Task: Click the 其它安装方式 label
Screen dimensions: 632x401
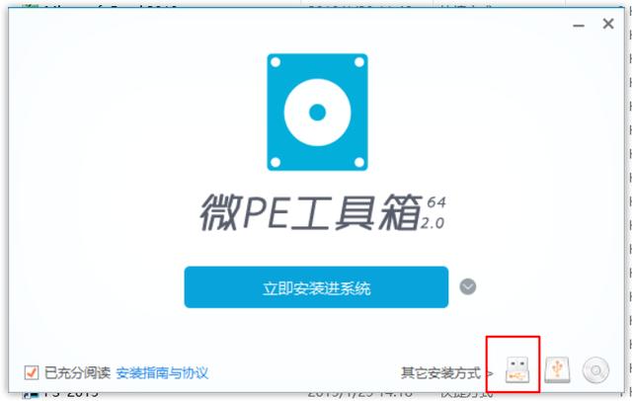Action: pos(441,373)
